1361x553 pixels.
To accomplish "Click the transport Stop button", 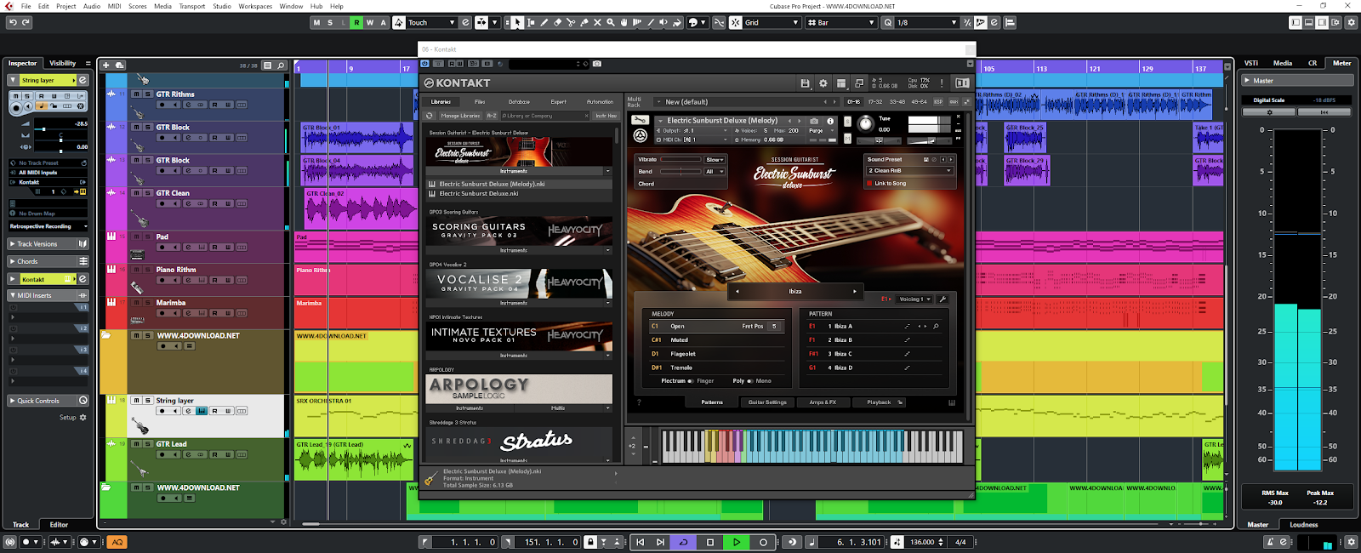I will pyautogui.click(x=710, y=542).
